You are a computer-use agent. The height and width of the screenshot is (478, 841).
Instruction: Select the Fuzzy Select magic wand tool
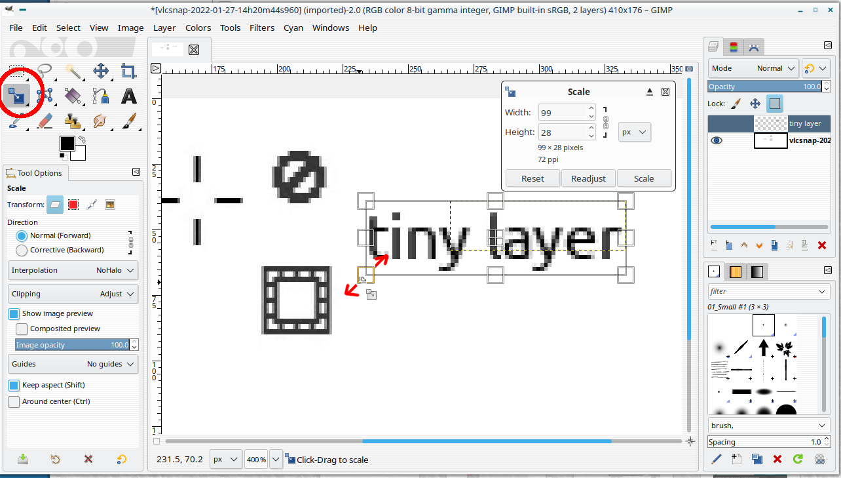point(73,70)
